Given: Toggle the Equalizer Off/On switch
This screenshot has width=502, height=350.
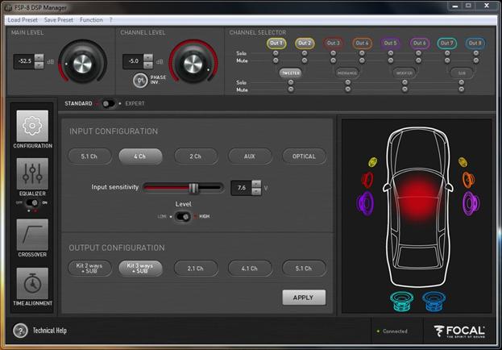Looking at the screenshot, I should pos(32,203).
